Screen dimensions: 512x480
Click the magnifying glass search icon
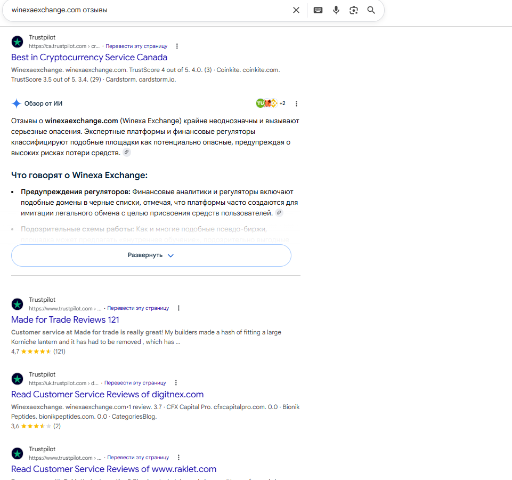tap(371, 10)
